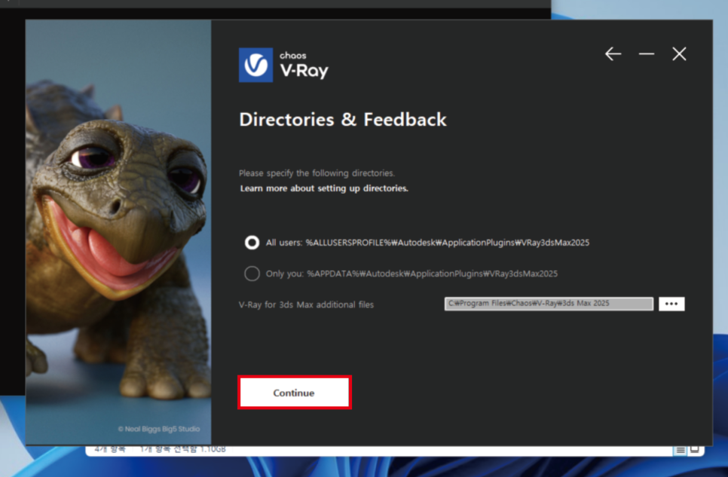This screenshot has width=728, height=477.
Task: Minimize the V-Ray installer window
Action: point(647,54)
